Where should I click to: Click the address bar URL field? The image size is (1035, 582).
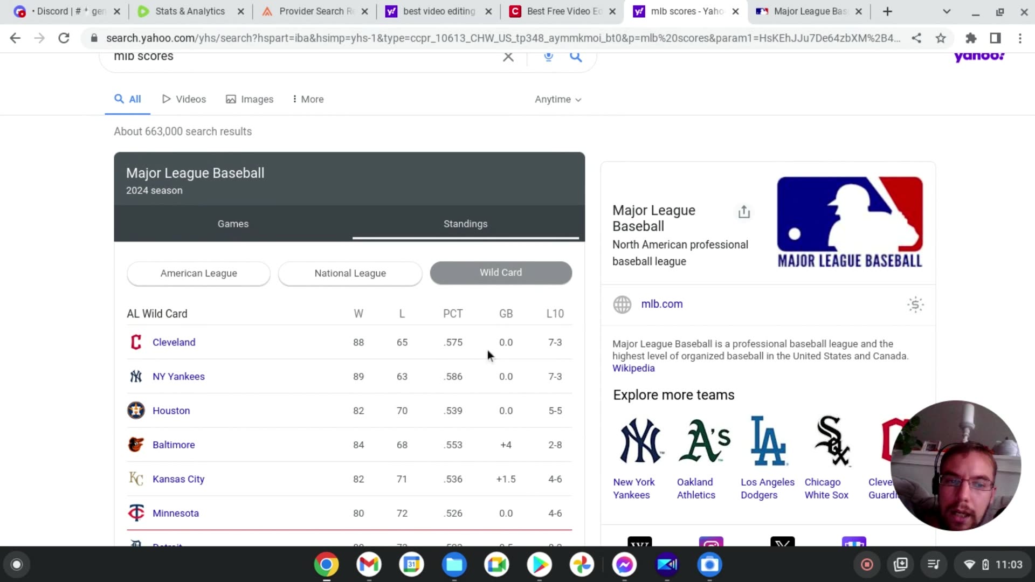(x=502, y=38)
